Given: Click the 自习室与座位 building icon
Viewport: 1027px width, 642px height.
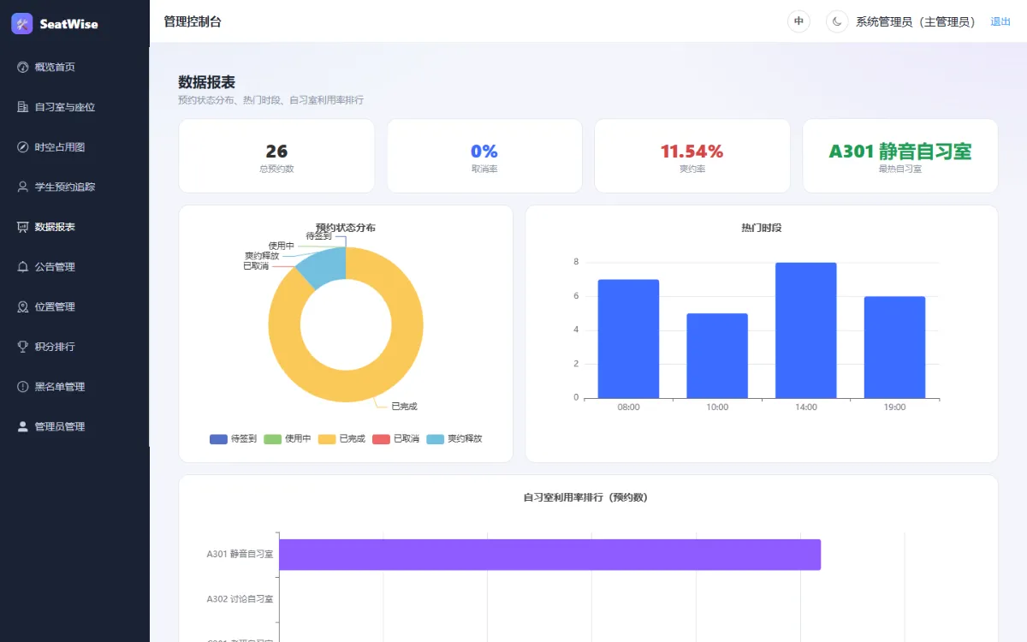Looking at the screenshot, I should click(x=23, y=107).
